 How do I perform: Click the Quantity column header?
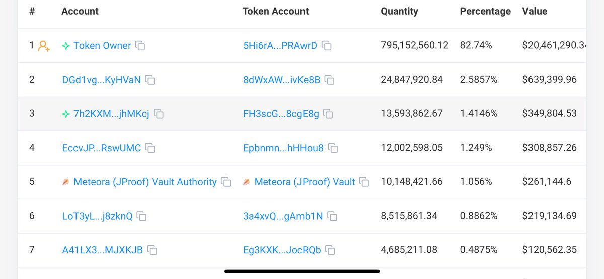(x=399, y=11)
